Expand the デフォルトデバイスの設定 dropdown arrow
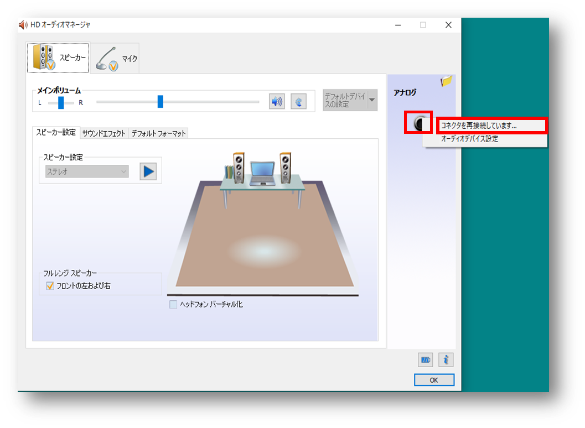Viewport: 585px width, 428px height. click(372, 100)
